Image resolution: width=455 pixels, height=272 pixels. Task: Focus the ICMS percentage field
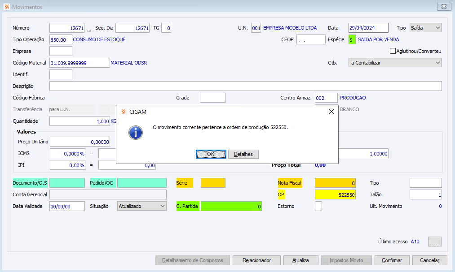pos(67,153)
